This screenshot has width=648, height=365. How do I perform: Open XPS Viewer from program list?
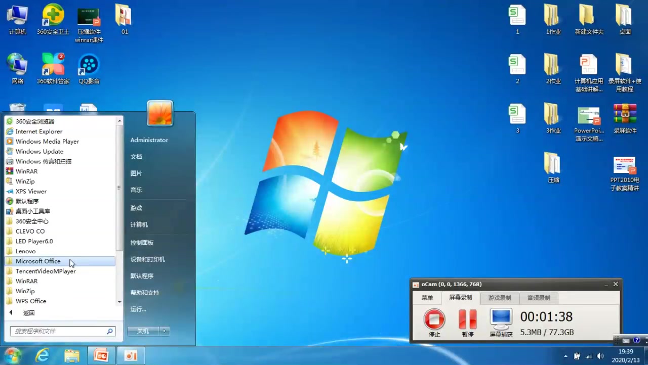(x=60, y=192)
